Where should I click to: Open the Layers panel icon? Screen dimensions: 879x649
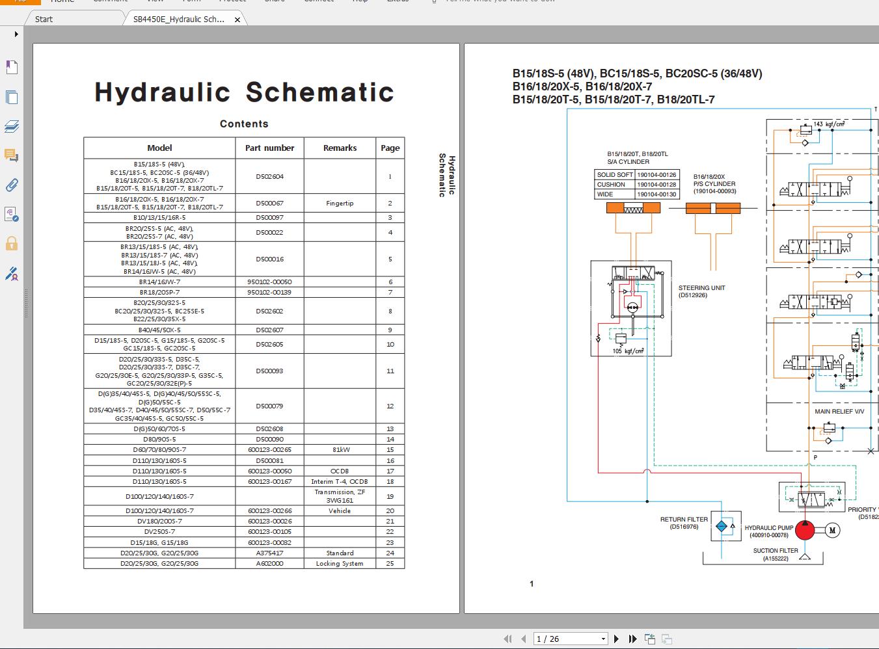point(12,126)
